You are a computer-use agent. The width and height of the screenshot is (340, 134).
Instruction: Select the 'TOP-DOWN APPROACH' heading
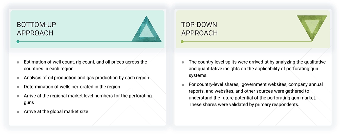[x=199, y=29]
